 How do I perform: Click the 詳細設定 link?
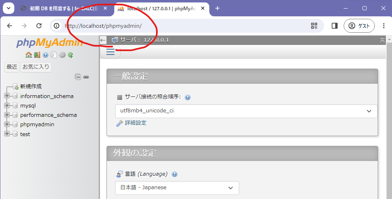pos(135,123)
